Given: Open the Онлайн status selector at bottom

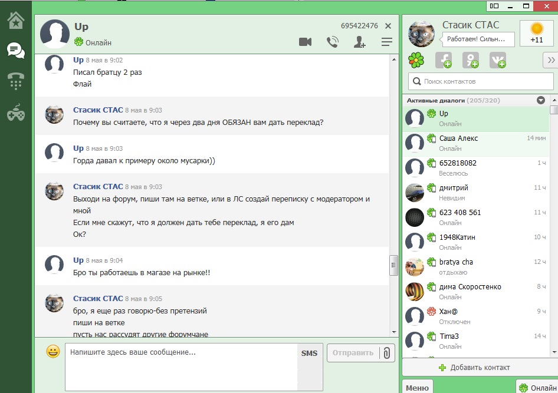Looking at the screenshot, I should [537, 388].
